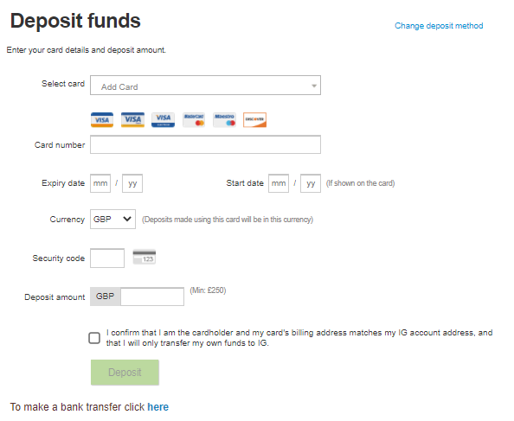Image resolution: width=514 pixels, height=421 pixels.
Task: Click the Discover card logo
Action: 254,120
